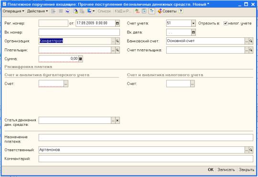The height and width of the screenshot is (177, 258).
Task: Click the OK button
Action: coord(211,169)
